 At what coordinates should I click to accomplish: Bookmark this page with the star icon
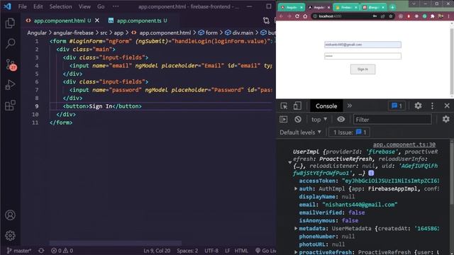point(391,16)
